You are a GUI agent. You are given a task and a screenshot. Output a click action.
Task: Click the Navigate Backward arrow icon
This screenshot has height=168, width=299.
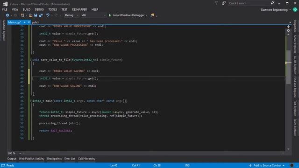click(7, 15)
